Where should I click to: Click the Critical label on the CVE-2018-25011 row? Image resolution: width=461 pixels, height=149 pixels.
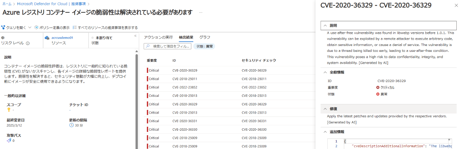click(x=154, y=79)
